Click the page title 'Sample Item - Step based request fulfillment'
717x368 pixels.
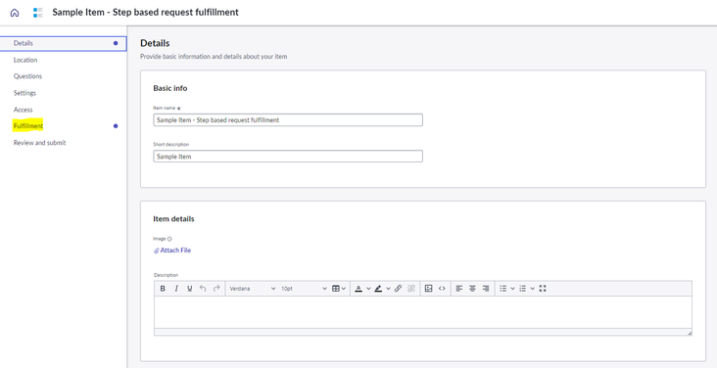coord(145,13)
